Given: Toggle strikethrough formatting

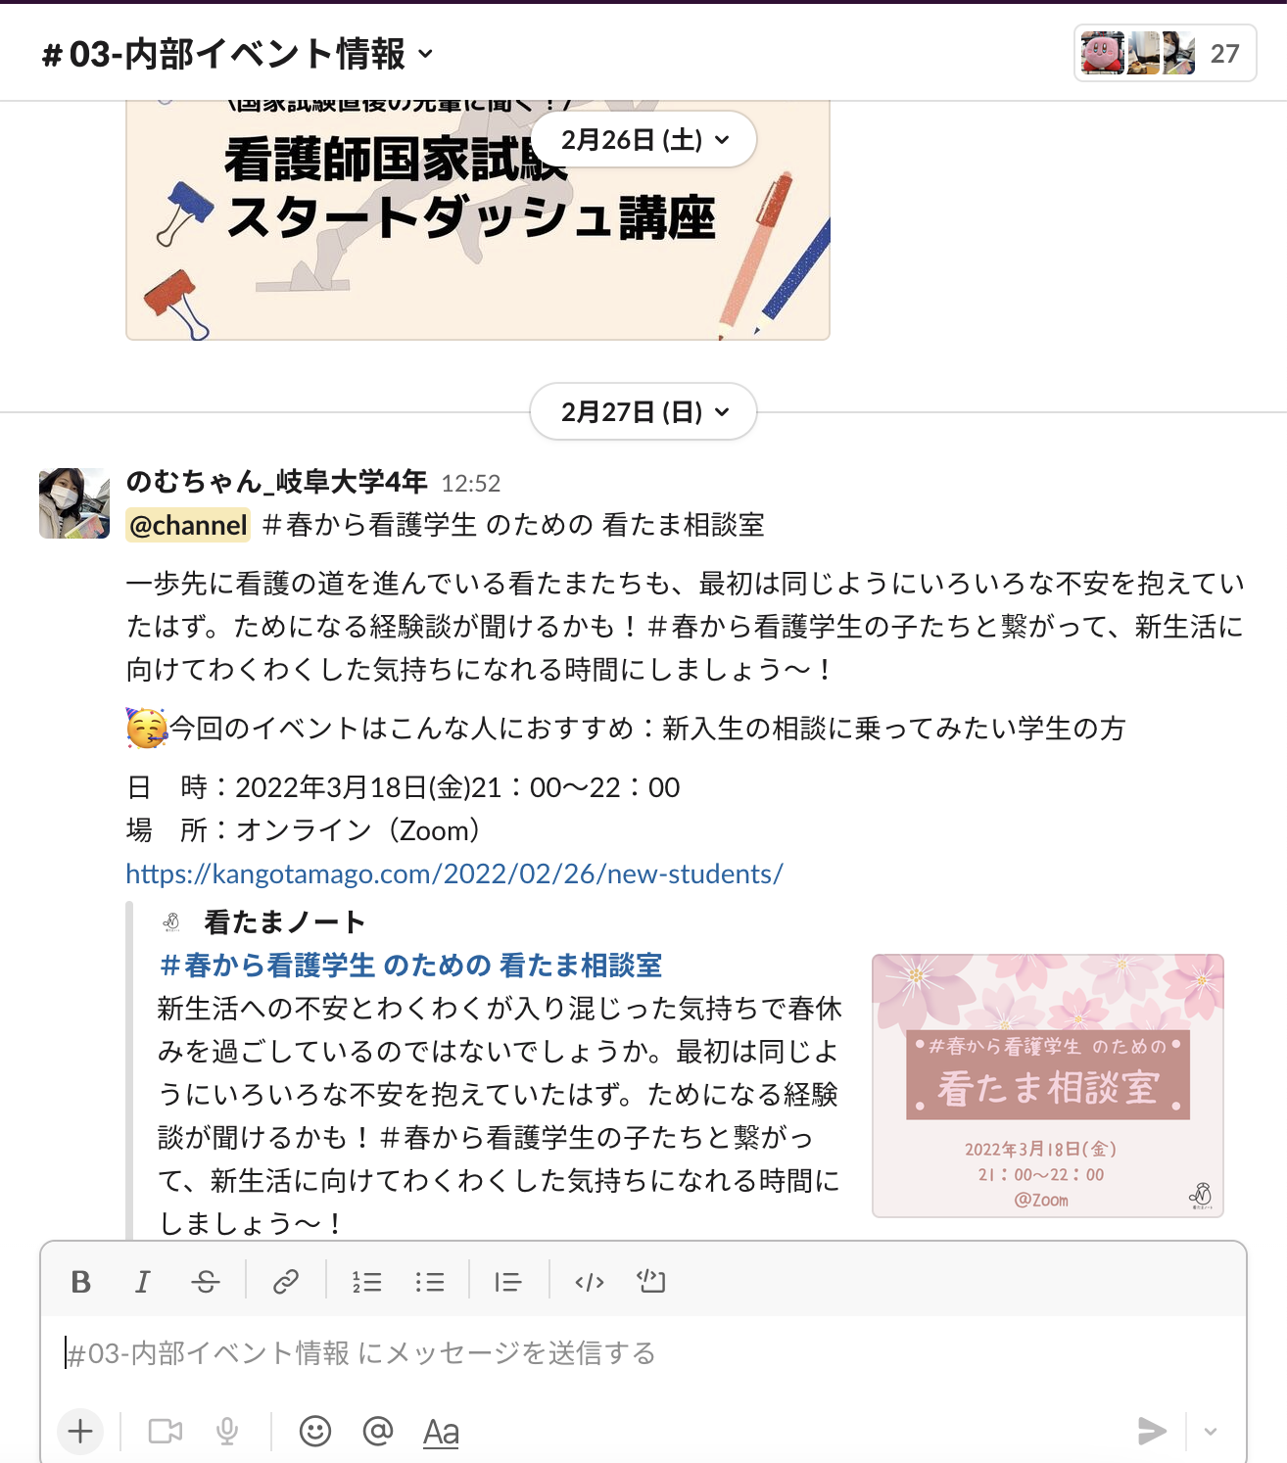Looking at the screenshot, I should click(206, 1282).
